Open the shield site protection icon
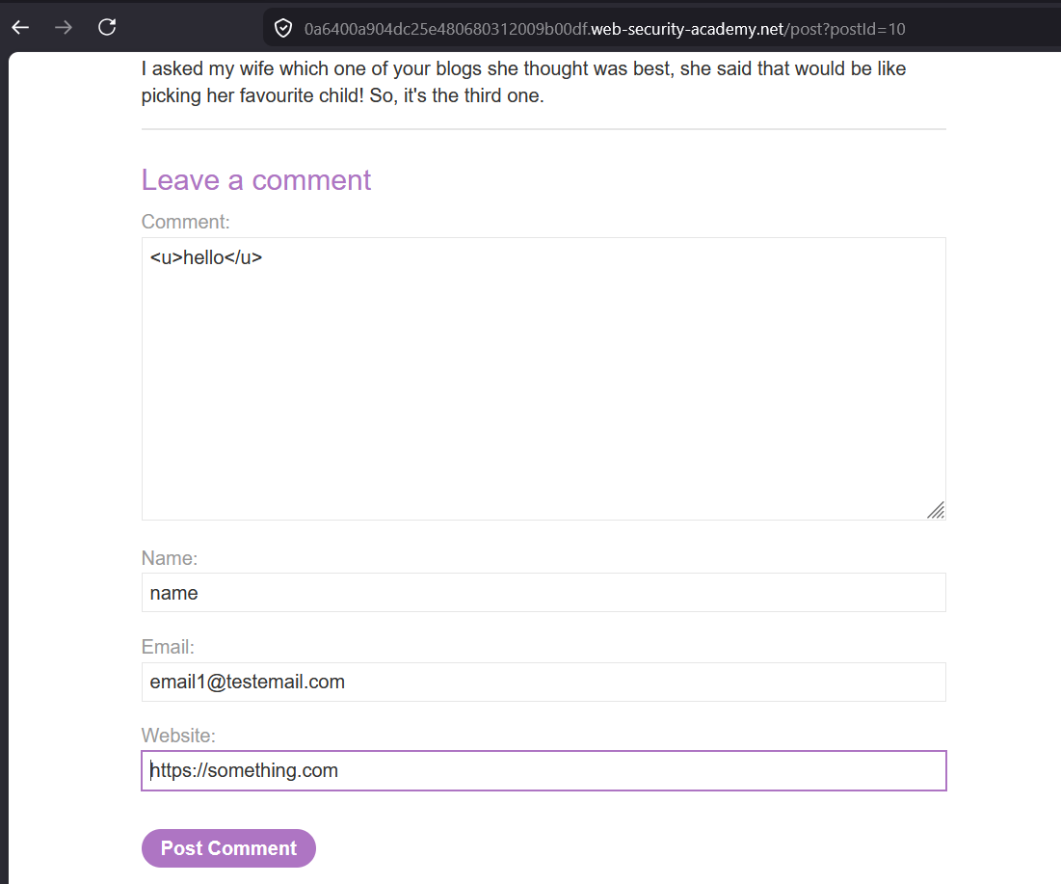 coord(283,28)
